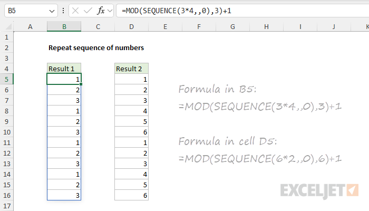
Task: Select row 3 header
Action: 6,58
